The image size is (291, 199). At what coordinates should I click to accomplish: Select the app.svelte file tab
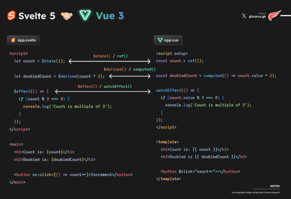pos(23,40)
